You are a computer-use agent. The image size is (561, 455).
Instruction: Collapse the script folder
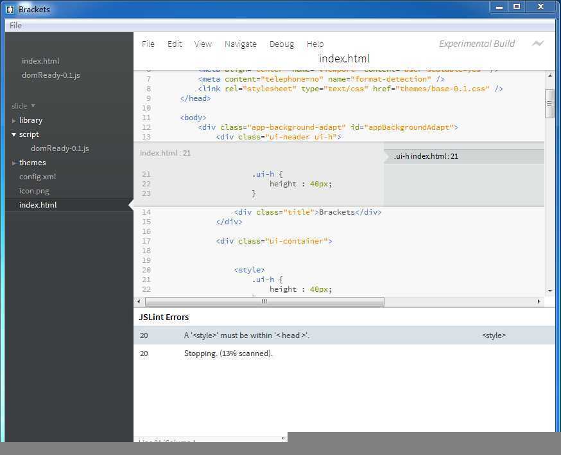click(13, 135)
